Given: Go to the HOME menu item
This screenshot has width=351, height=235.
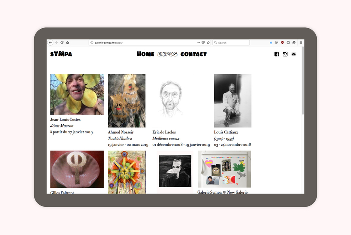Looking at the screenshot, I should 146,54.
